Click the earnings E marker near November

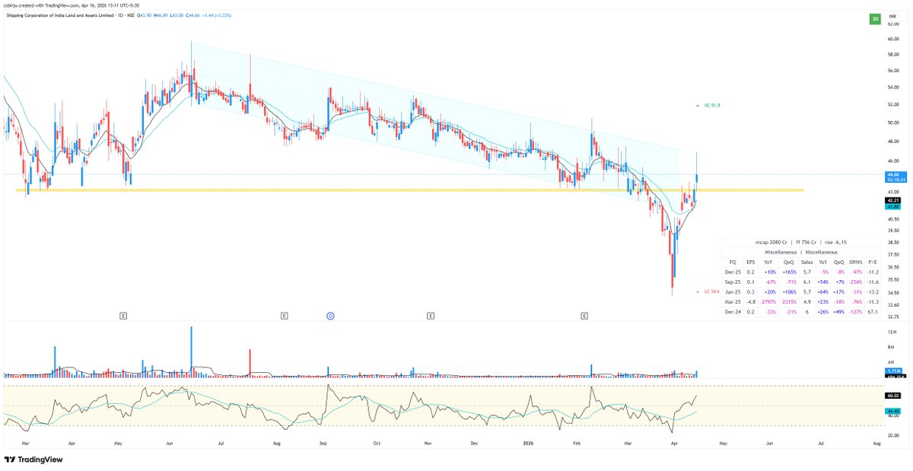[x=431, y=314]
